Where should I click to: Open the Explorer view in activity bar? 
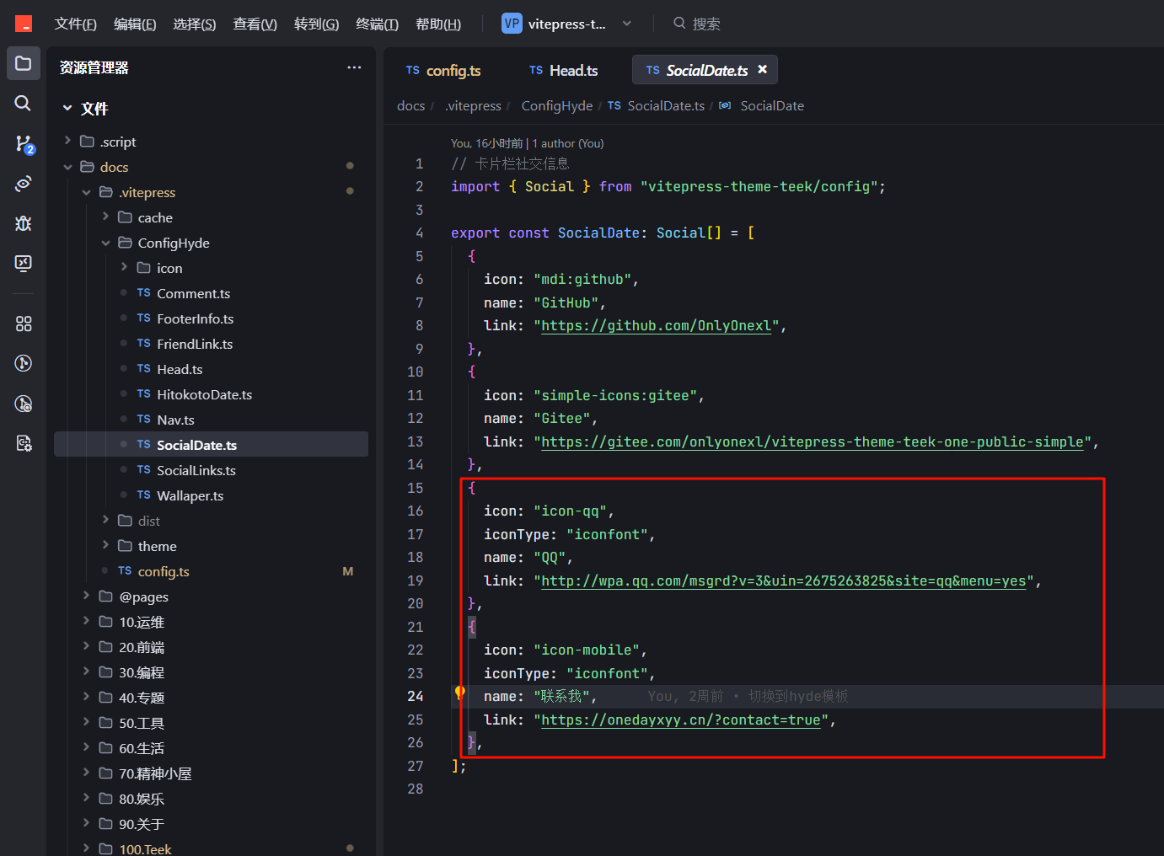tap(24, 63)
